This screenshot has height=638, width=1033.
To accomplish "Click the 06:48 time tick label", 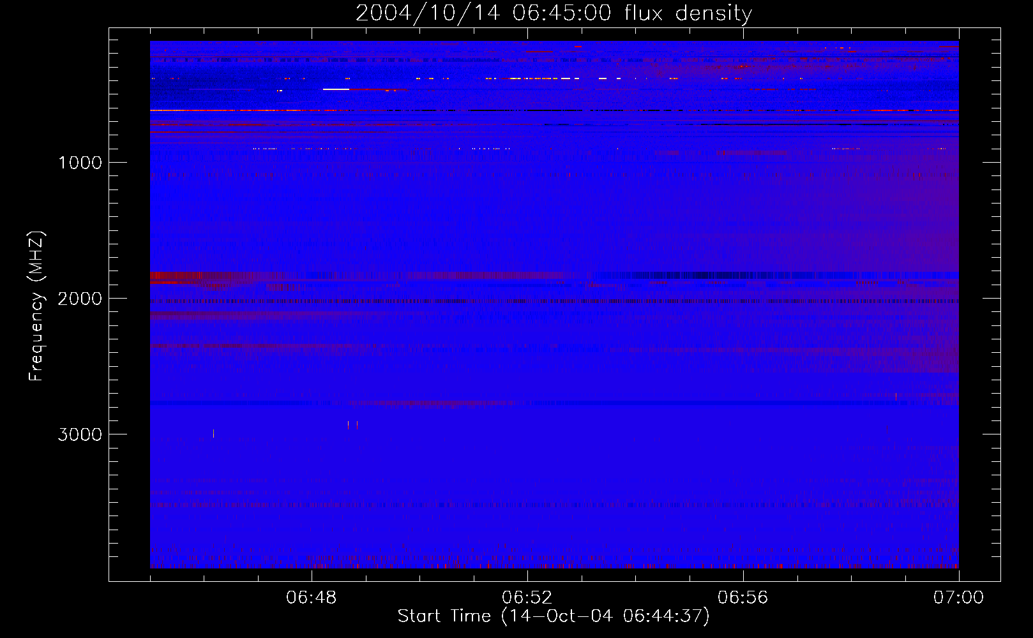I will (312, 598).
